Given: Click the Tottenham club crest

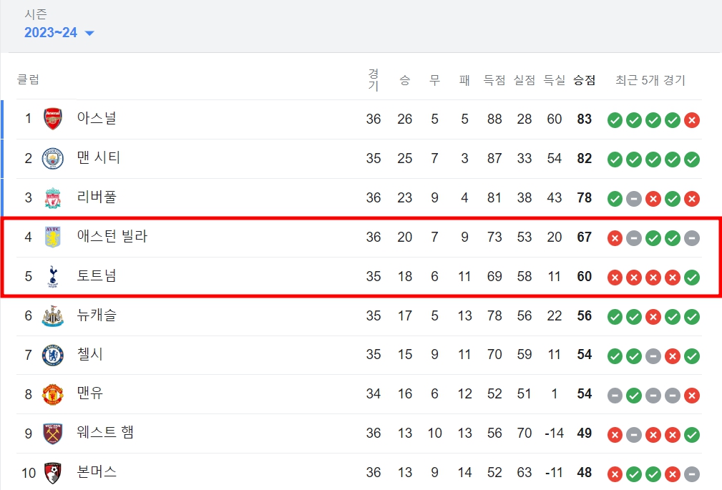Looking at the screenshot, I should 53,276.
